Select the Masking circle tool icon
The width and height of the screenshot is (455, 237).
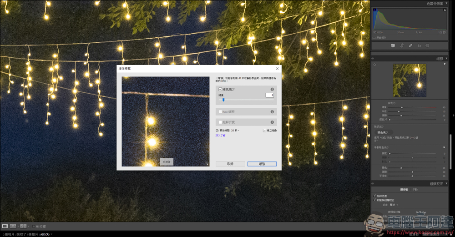(427, 45)
